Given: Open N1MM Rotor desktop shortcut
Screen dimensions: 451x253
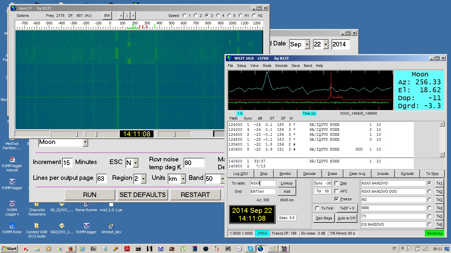Looking at the screenshot, I should point(12,226).
